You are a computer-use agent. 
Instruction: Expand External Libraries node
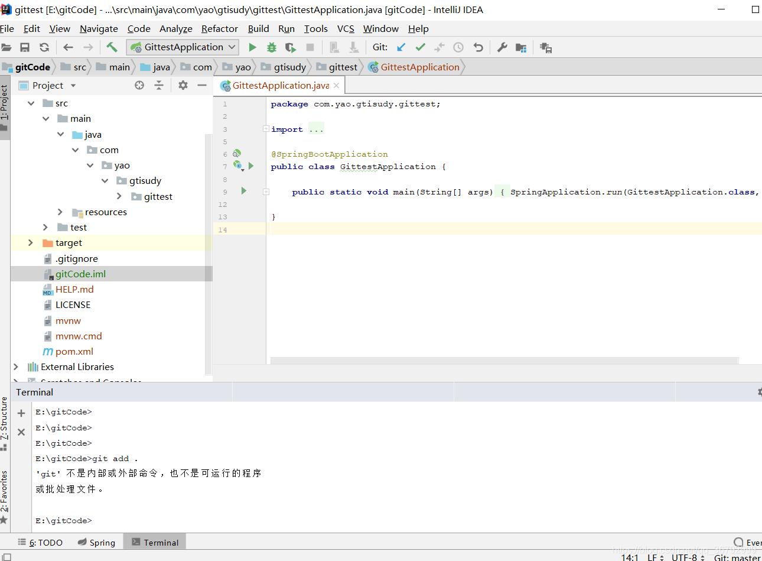click(16, 367)
